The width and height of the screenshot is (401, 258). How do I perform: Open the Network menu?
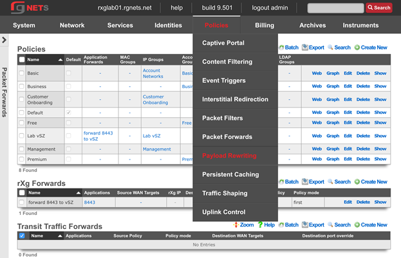pos(72,25)
